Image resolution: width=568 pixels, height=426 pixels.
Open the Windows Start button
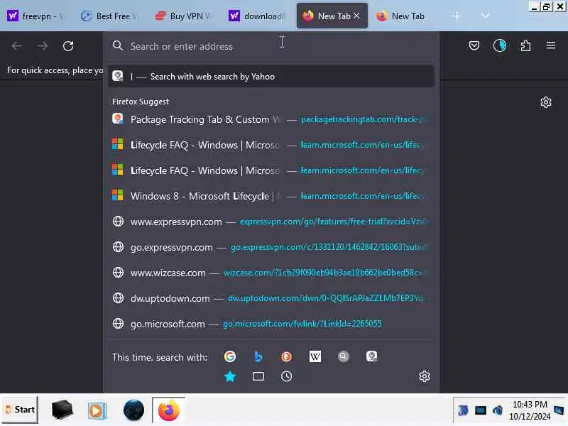point(21,410)
